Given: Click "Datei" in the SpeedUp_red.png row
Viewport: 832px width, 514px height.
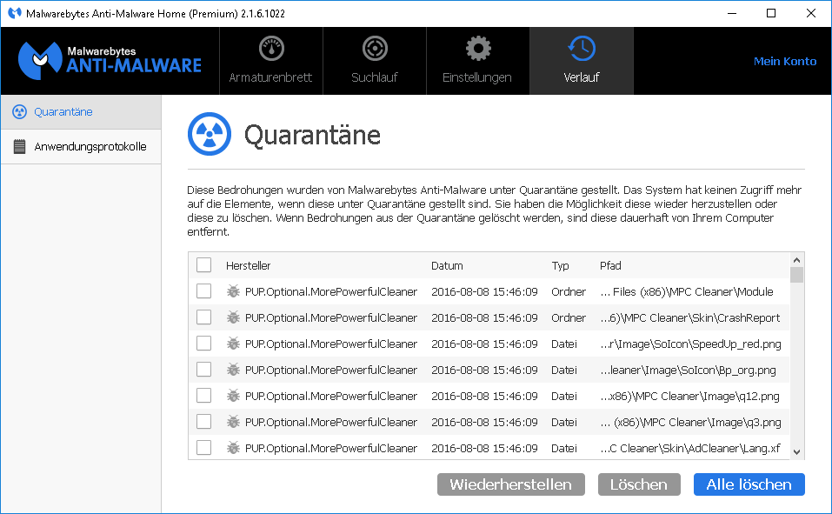Looking at the screenshot, I should click(564, 344).
